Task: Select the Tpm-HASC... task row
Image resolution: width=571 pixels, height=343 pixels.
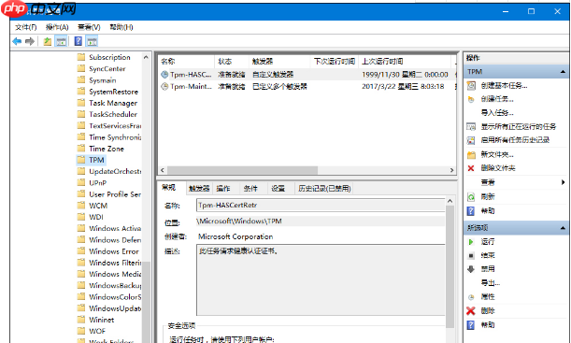Action: click(x=306, y=75)
